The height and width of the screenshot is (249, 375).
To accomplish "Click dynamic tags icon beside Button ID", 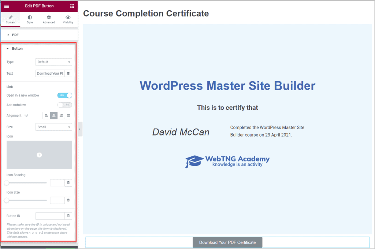I will [x=68, y=216].
